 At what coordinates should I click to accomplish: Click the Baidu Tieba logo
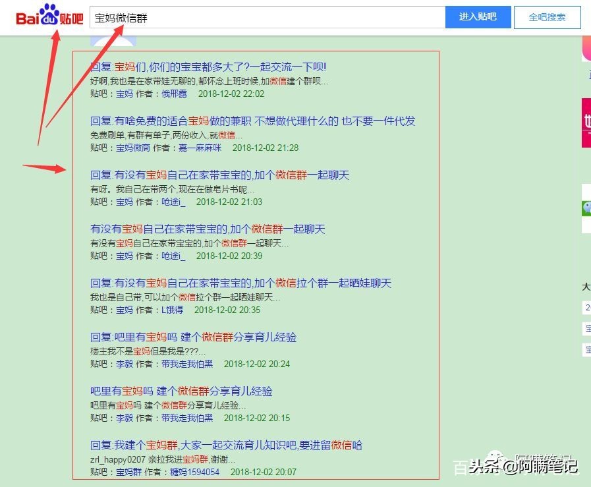click(x=49, y=15)
